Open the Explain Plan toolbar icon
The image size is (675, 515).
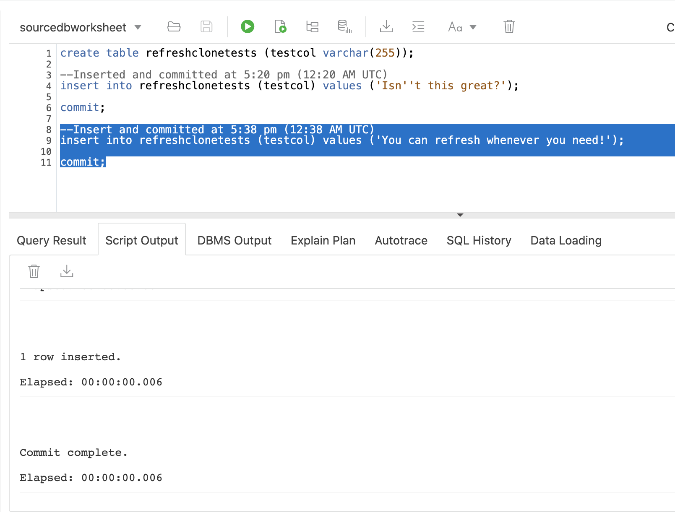312,27
